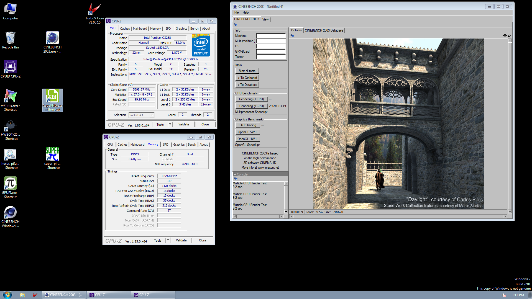532x299 pixels.
Task: Open hexus_pifa shortcut icon
Action: pos(11,159)
